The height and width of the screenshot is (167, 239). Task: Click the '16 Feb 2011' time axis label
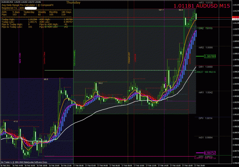tap(5, 165)
